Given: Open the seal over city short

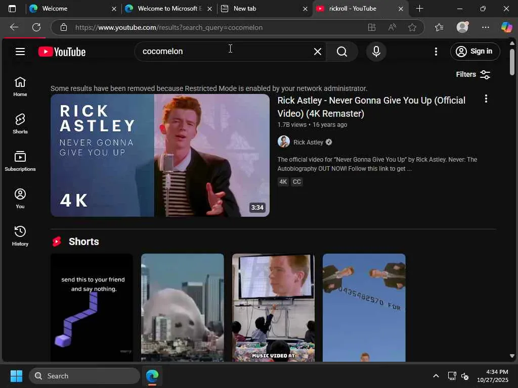Looking at the screenshot, I should [182, 308].
